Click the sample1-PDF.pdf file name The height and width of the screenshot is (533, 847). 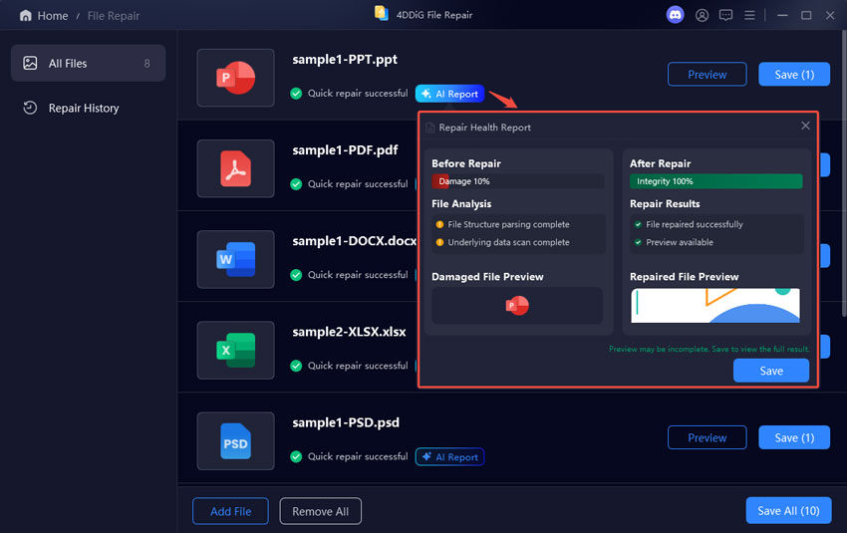345,150
